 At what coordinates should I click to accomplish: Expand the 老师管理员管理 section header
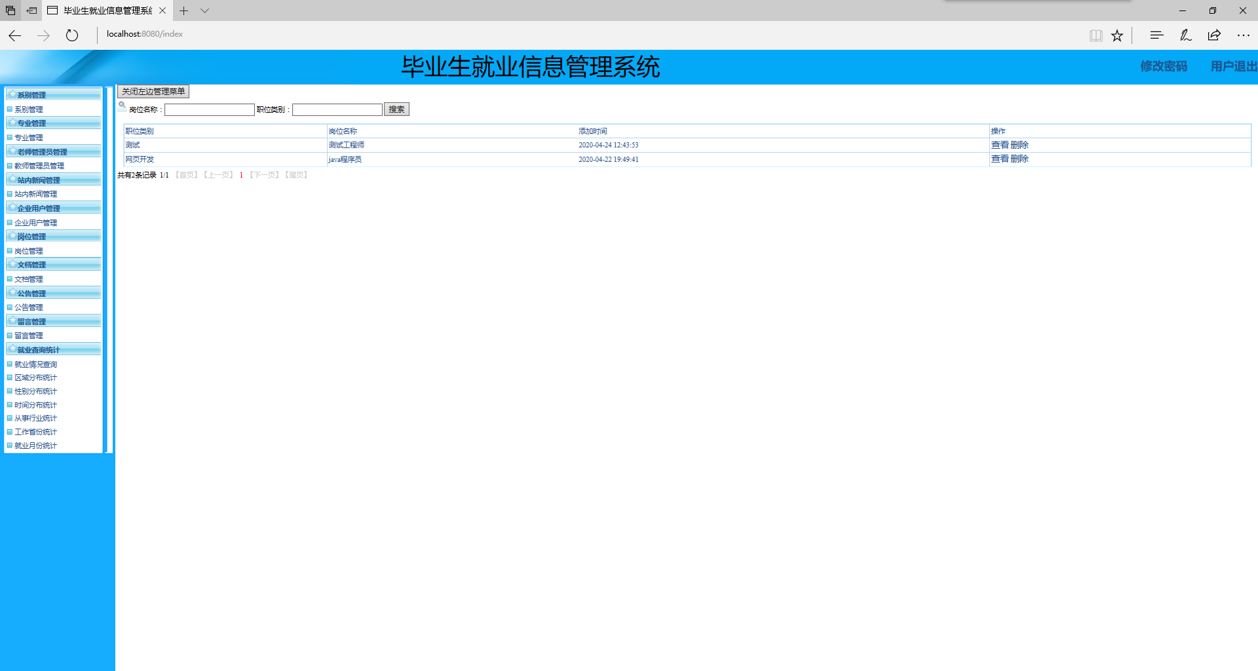54,152
